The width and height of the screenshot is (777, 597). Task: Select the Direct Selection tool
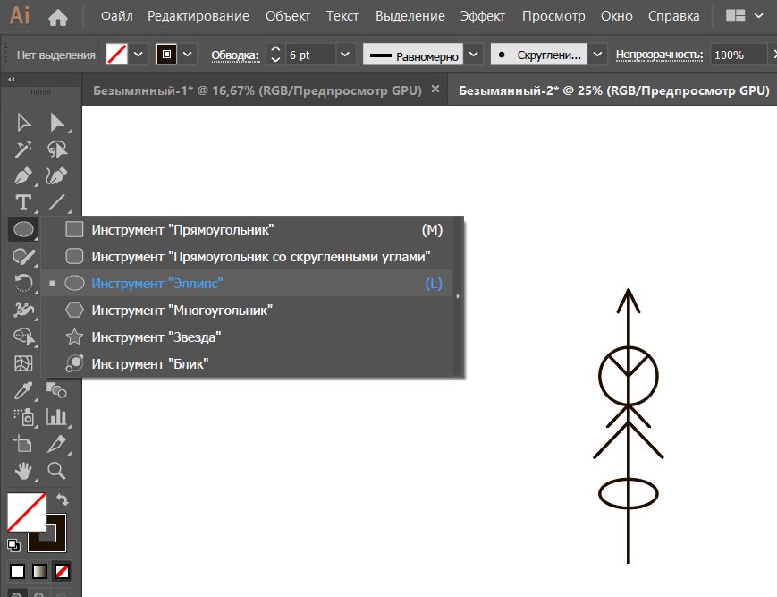pos(57,123)
